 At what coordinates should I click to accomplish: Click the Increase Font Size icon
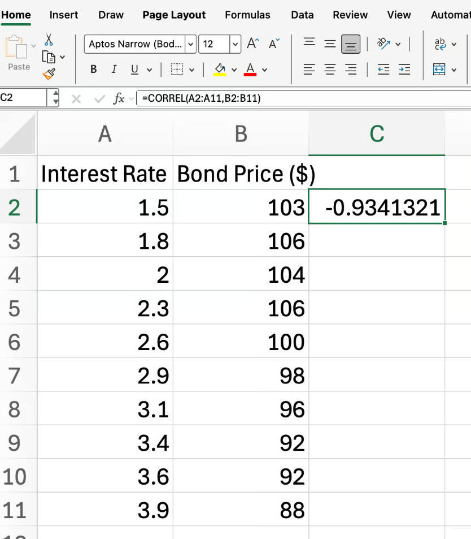coord(252,43)
